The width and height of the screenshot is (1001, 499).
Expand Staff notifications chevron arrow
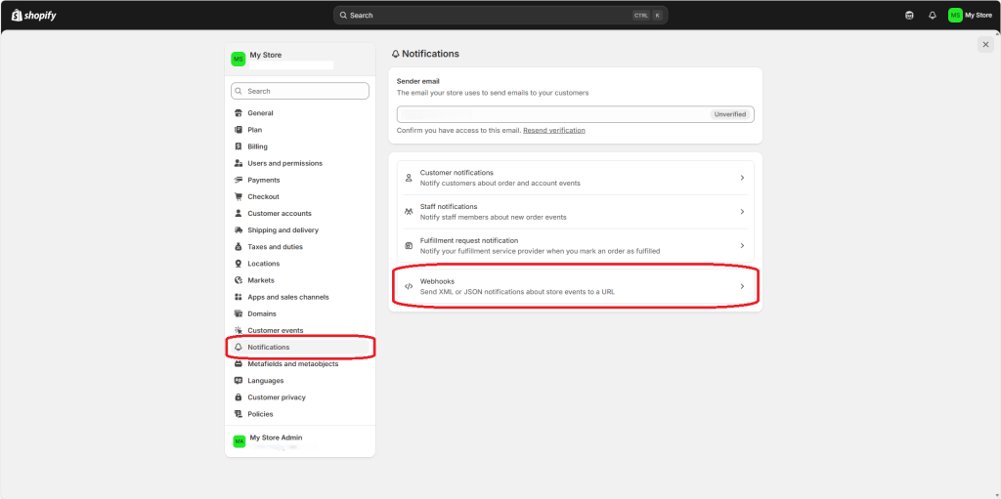click(742, 211)
